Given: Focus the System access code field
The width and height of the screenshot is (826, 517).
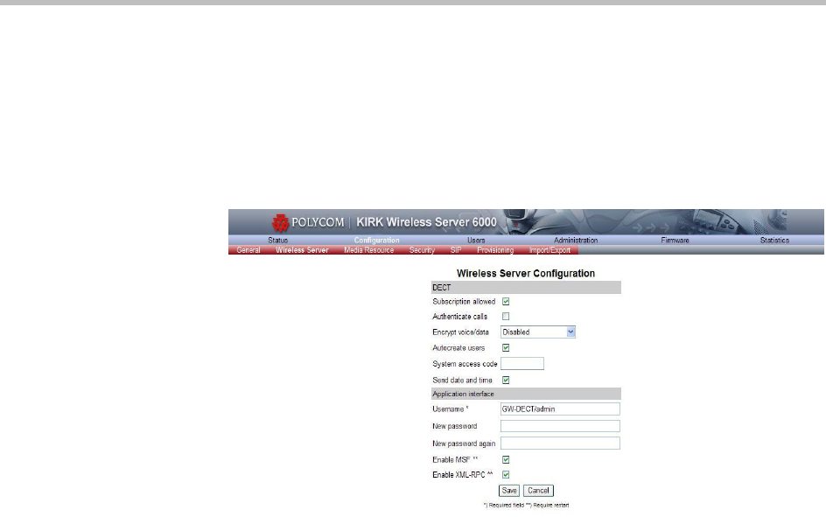Looking at the screenshot, I should [522, 364].
